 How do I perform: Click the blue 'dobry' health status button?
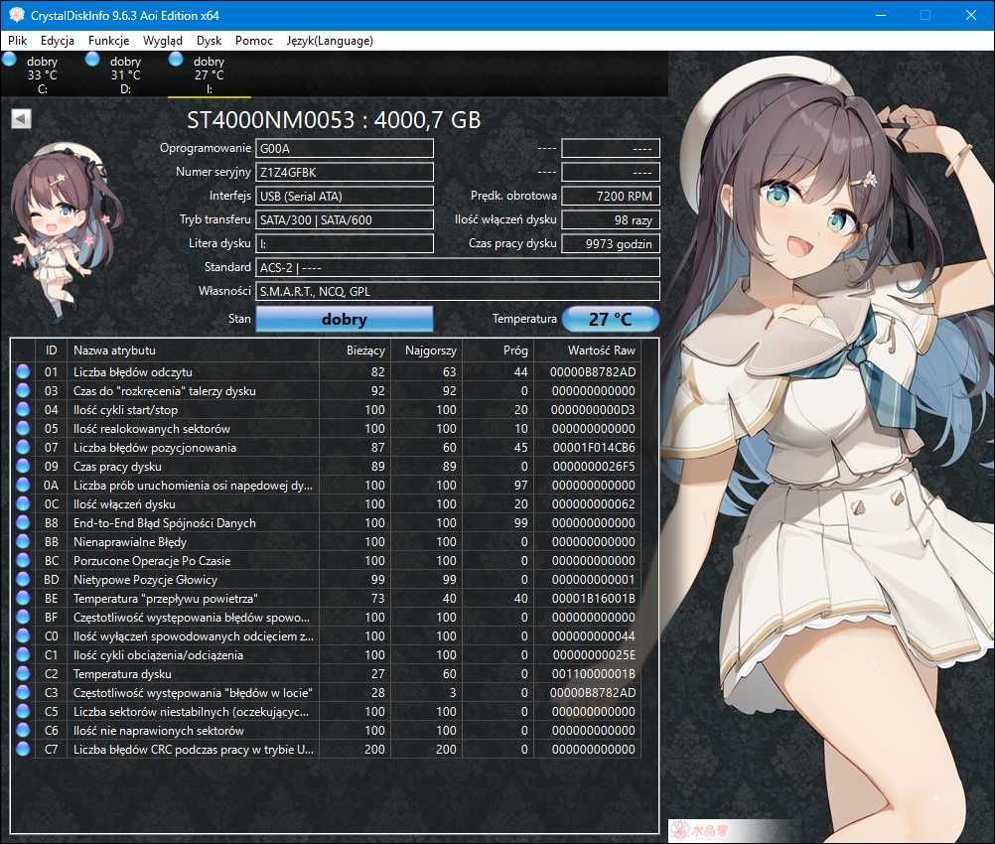pyautogui.click(x=345, y=319)
